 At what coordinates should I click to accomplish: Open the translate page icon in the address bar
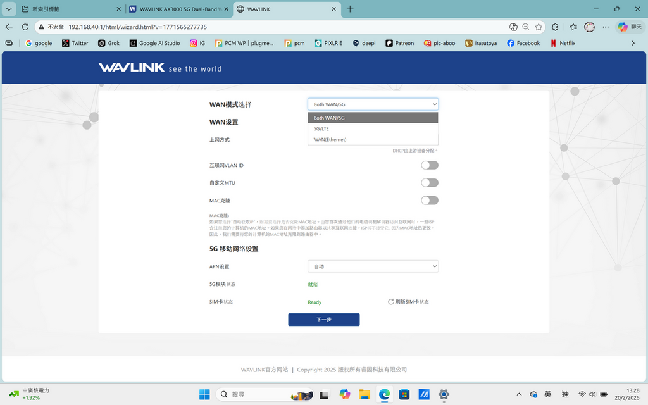(x=513, y=28)
